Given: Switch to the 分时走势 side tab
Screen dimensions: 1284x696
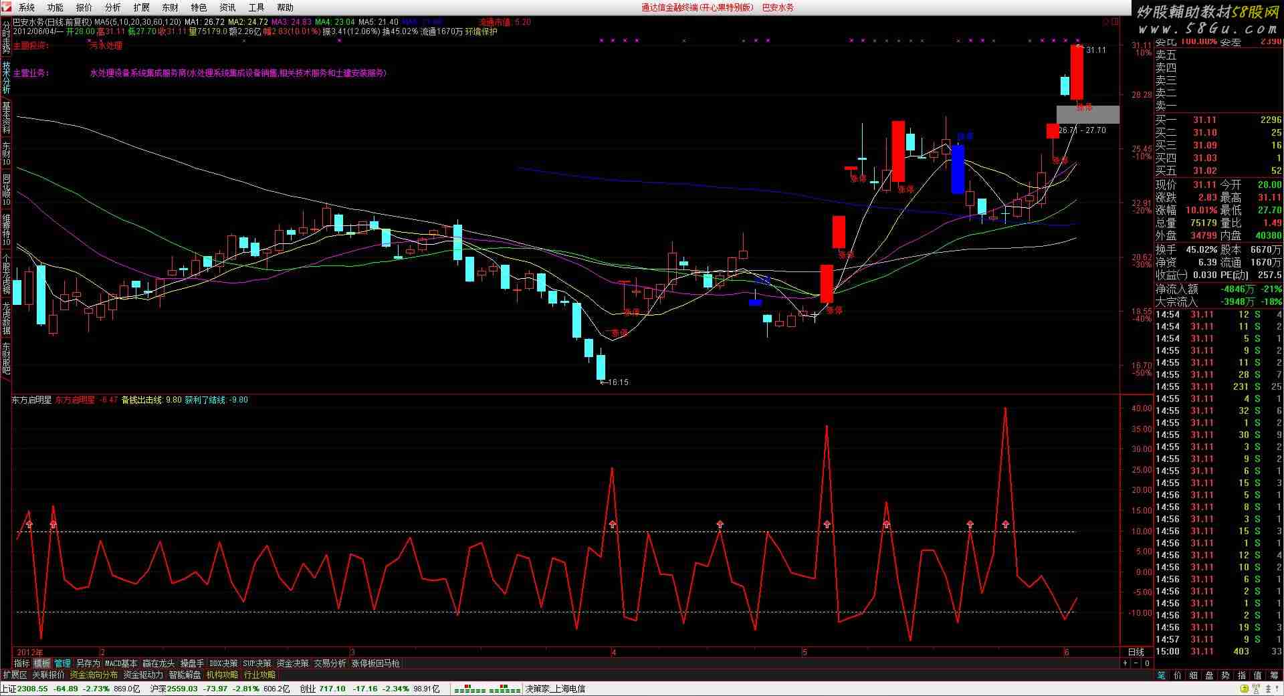Looking at the screenshot, I should click(6, 37).
